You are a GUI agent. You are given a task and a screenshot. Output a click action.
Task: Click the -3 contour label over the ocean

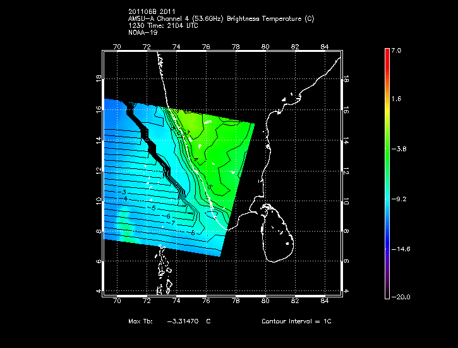pos(124,192)
